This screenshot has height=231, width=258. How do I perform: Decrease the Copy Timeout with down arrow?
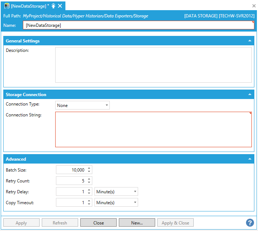pyautogui.click(x=89, y=204)
